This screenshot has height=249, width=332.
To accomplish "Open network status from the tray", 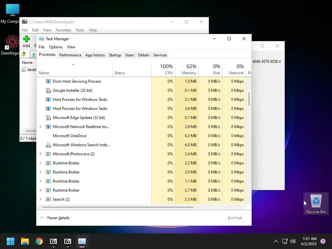I will coord(285,241).
